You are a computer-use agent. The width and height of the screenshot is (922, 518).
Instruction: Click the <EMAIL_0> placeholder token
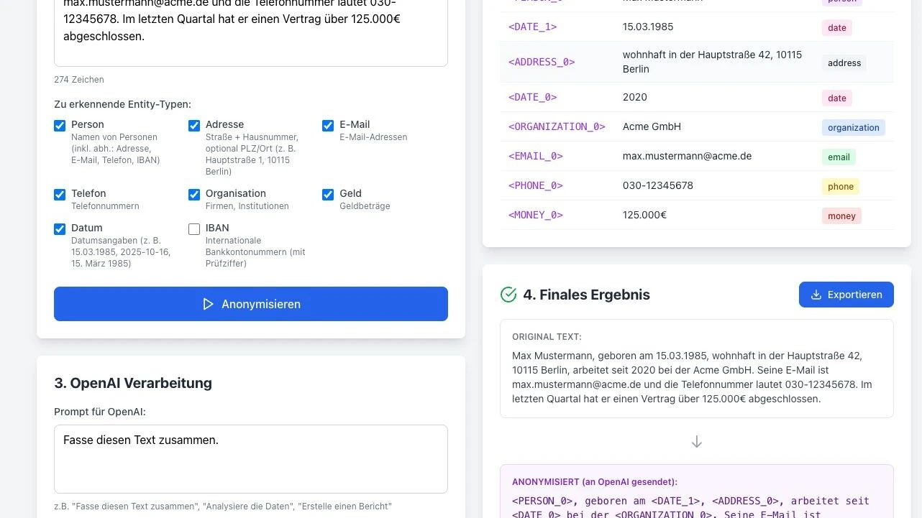[536, 156]
